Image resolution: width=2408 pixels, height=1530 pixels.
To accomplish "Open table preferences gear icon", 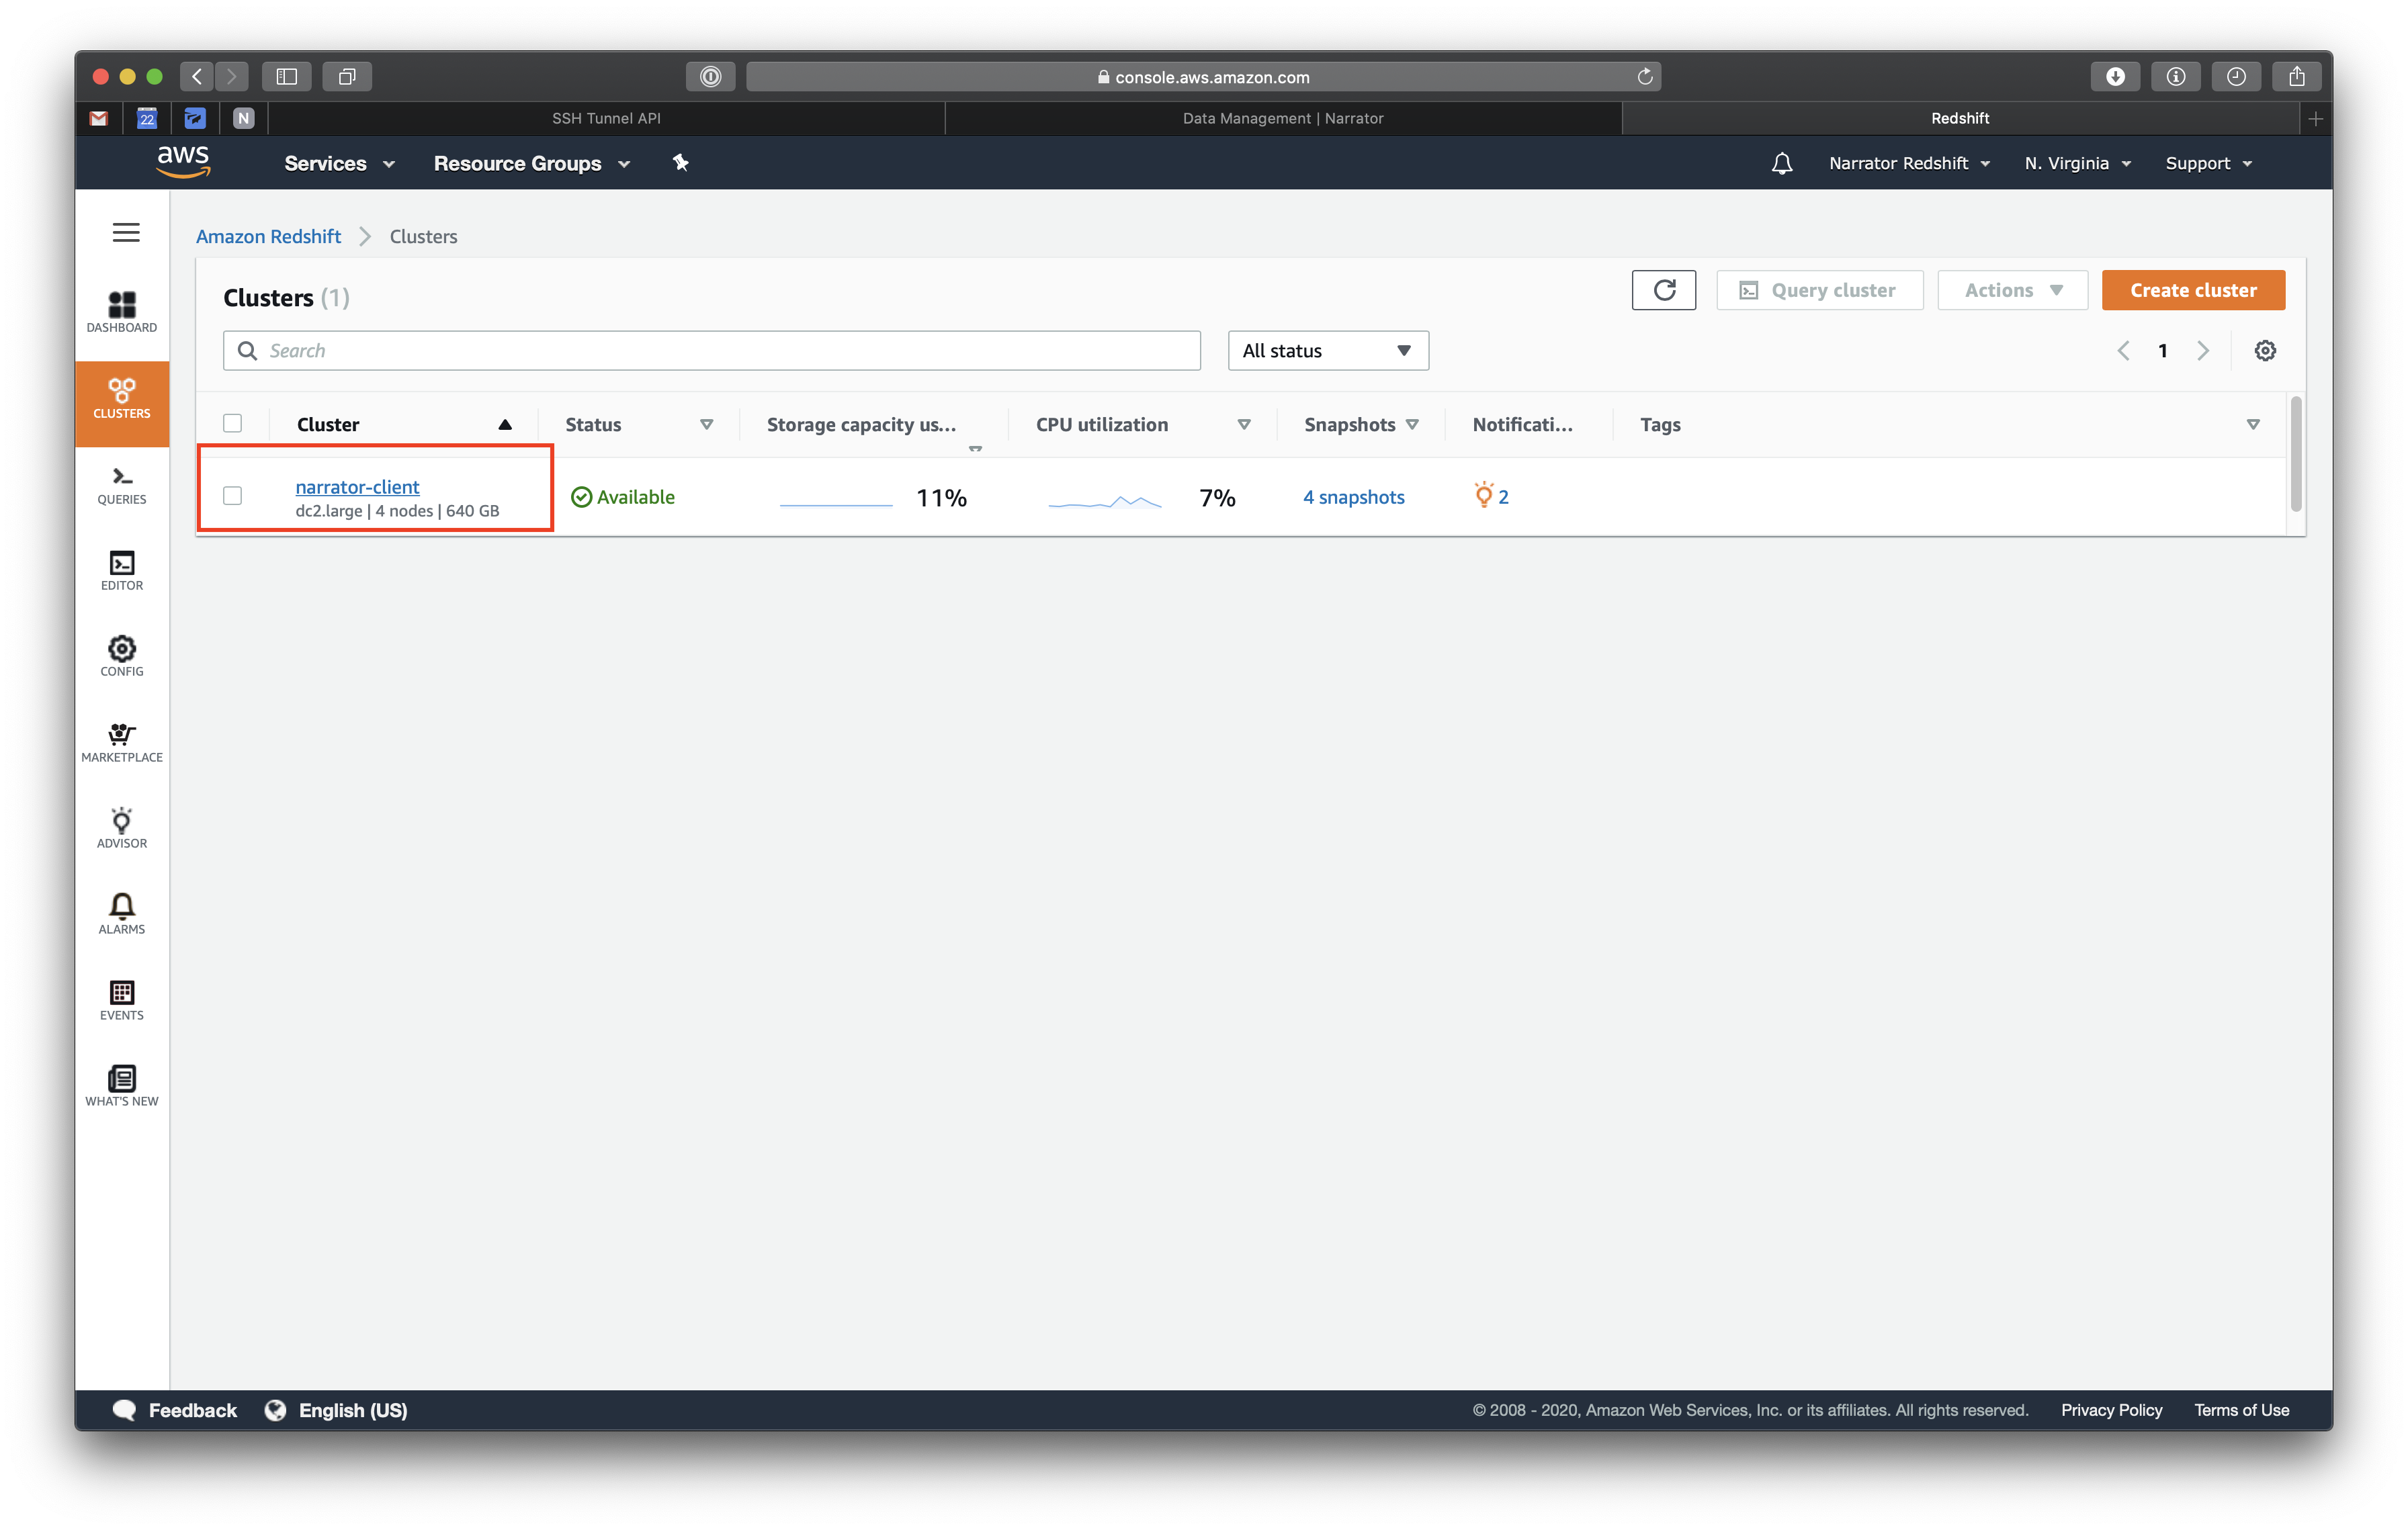I will pyautogui.click(x=2265, y=351).
